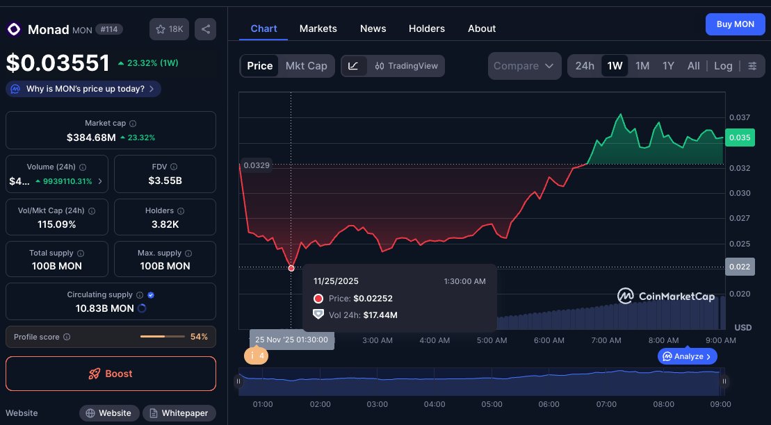Click the $384.68M market cap value
The height and width of the screenshot is (425, 771).
click(x=91, y=137)
